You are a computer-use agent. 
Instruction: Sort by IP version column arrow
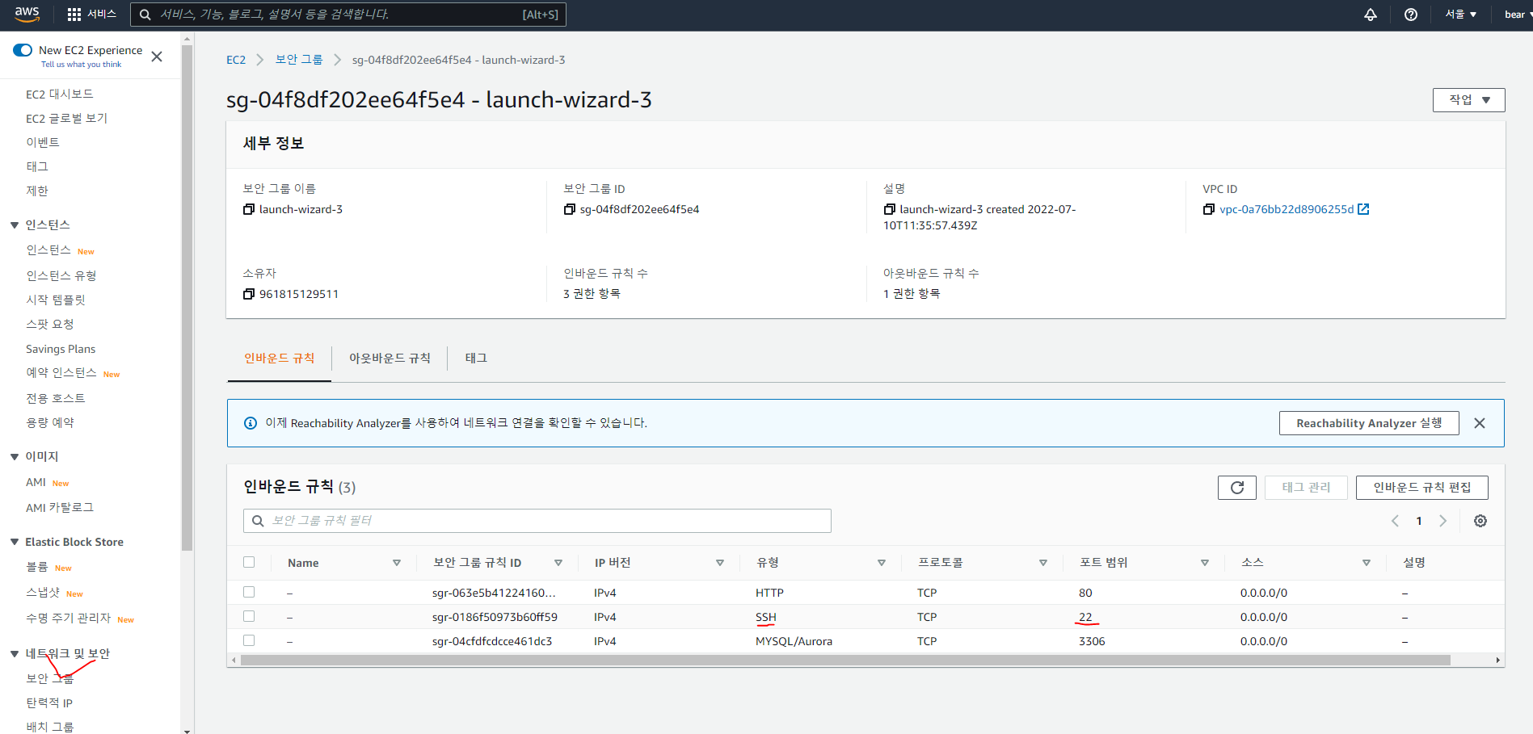pyautogui.click(x=720, y=563)
